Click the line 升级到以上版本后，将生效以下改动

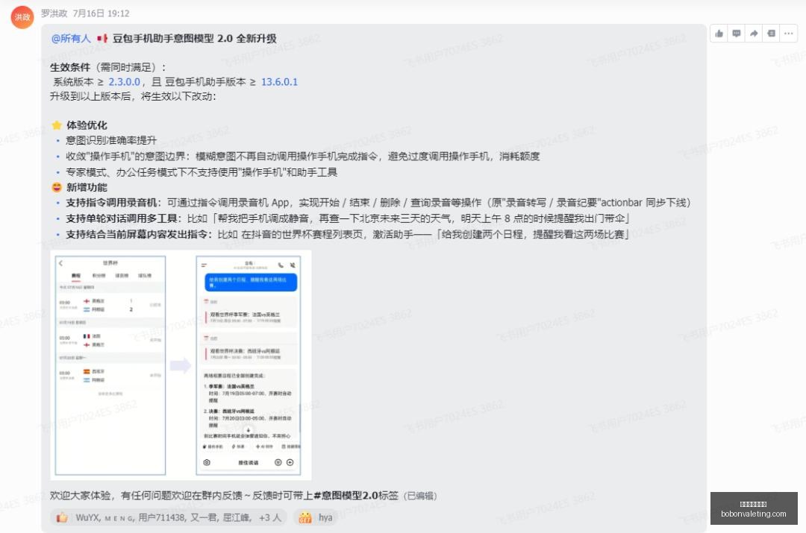tap(133, 96)
